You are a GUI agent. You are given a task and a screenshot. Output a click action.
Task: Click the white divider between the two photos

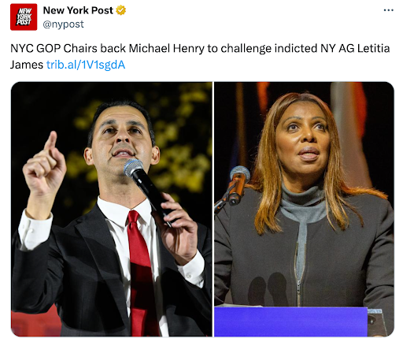click(213, 209)
